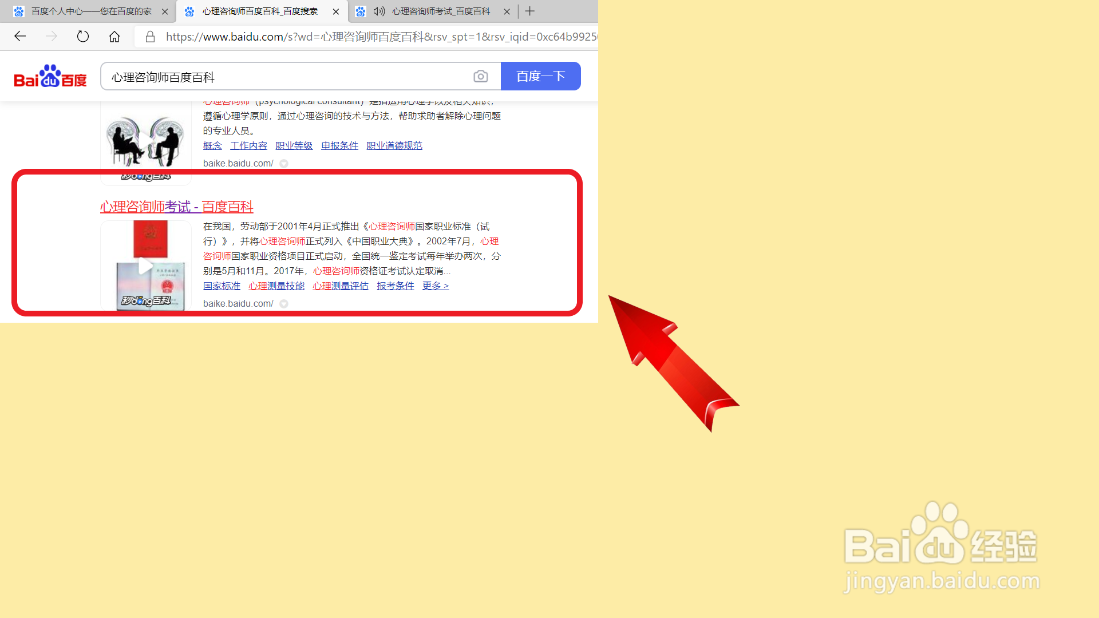Screen dimensions: 1099x618
Task: Click the search box with 心理咨询师百度百科
Action: coord(286,77)
